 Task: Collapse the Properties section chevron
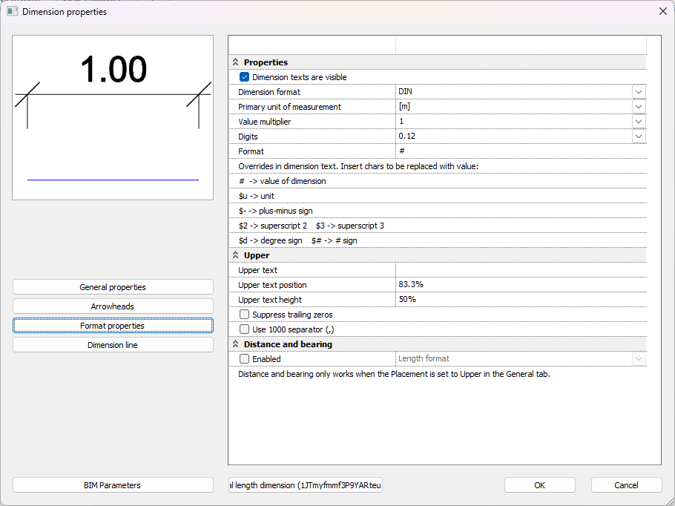pyautogui.click(x=236, y=62)
